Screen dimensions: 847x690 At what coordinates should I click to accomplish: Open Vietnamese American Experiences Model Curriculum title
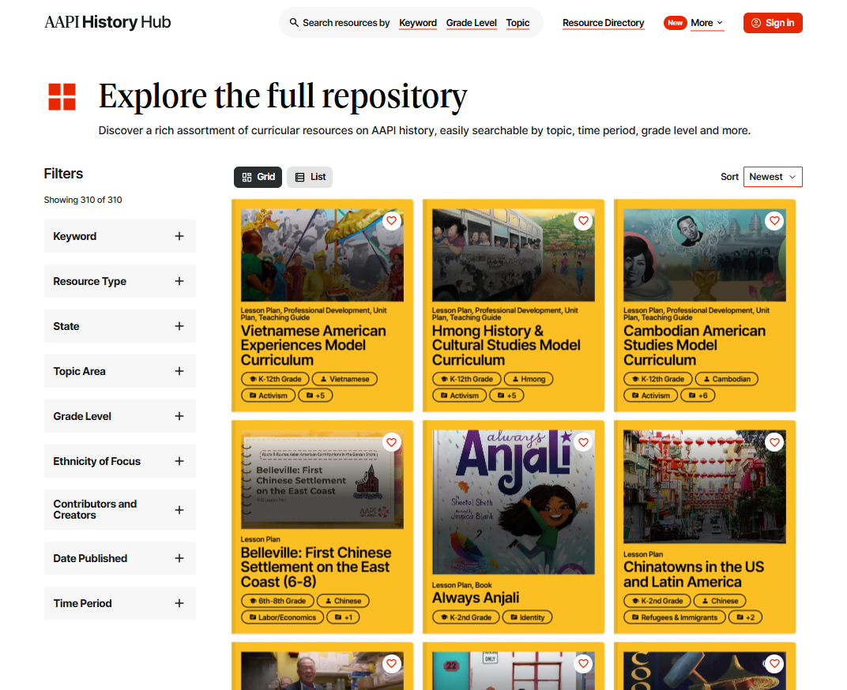[x=314, y=346]
